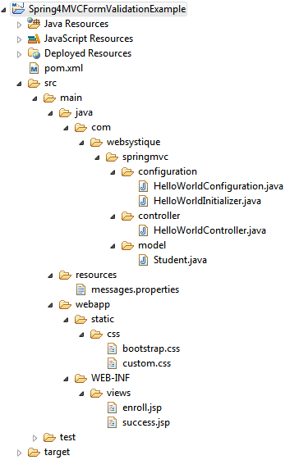Click the resources folder icon
Image resolution: width=299 pixels, height=460 pixels.
[65, 275]
